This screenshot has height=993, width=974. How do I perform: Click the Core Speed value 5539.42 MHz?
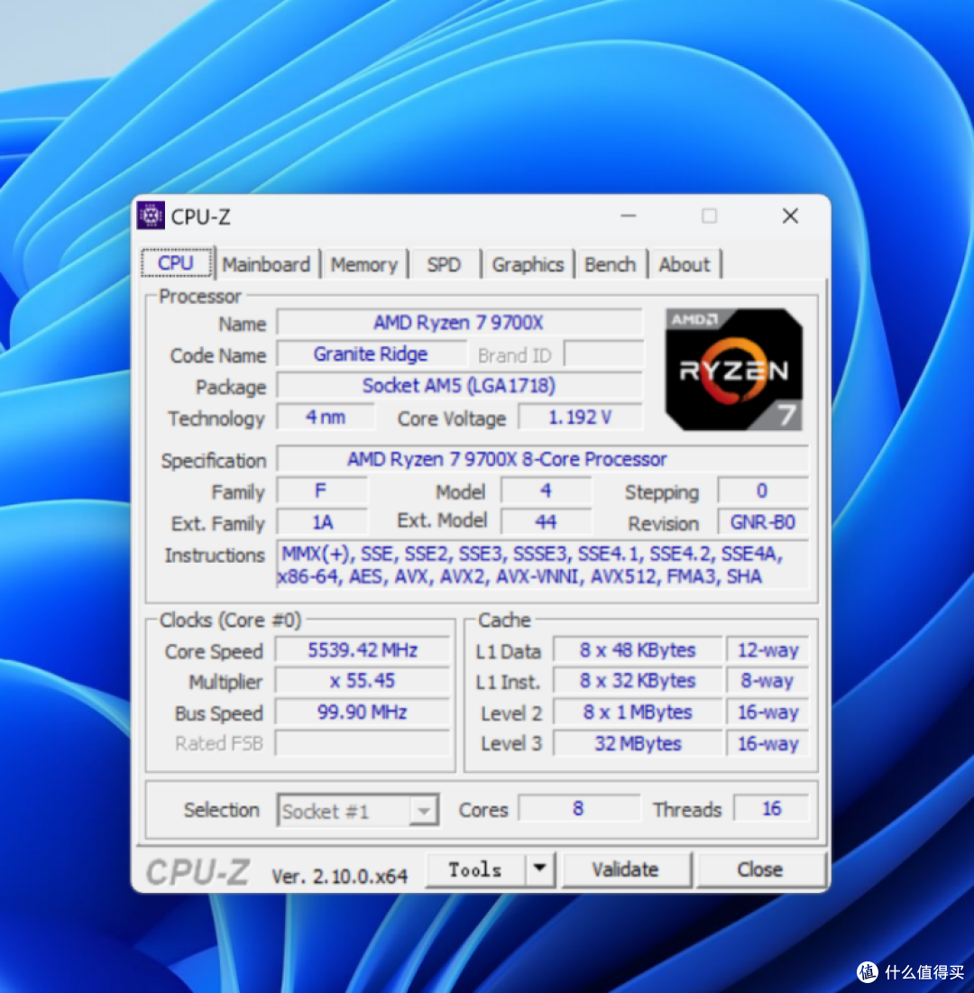(x=363, y=650)
